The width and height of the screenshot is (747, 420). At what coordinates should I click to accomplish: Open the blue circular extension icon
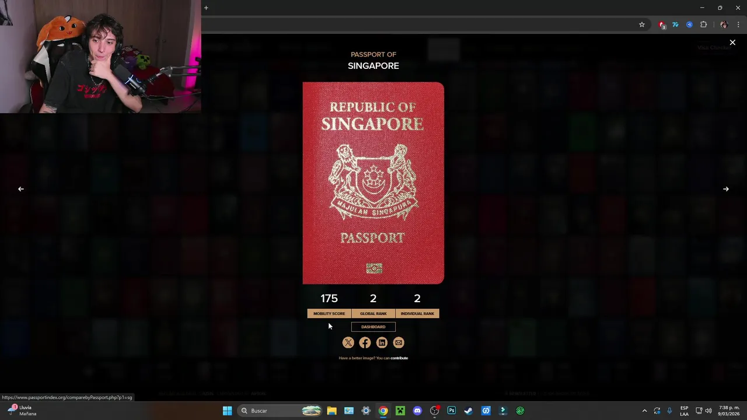click(689, 24)
